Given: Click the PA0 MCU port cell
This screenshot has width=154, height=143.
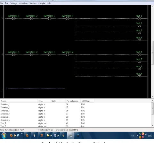Looking at the screenshot, I should [x=83, y=123].
